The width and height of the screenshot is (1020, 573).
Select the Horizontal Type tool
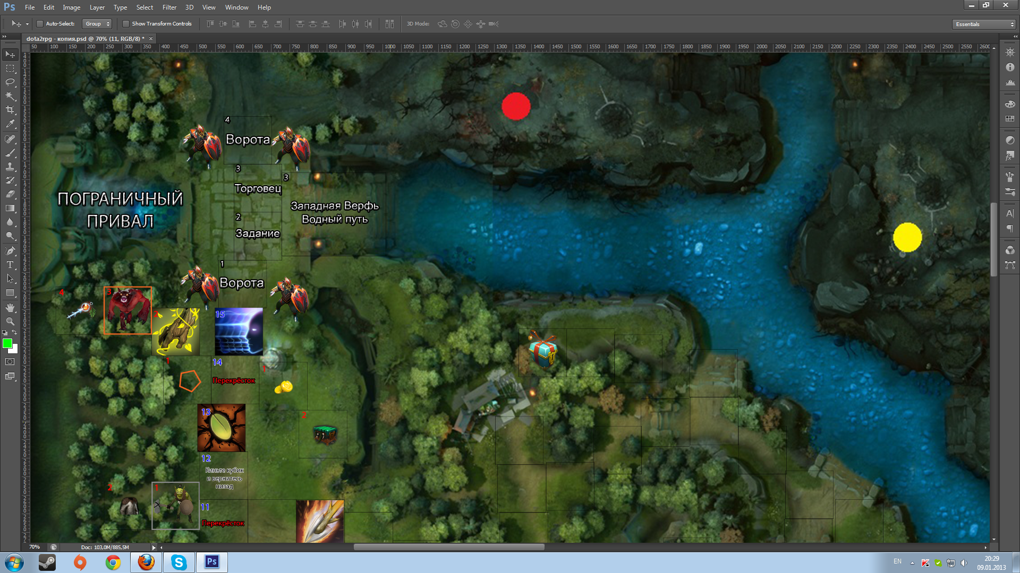click(10, 264)
